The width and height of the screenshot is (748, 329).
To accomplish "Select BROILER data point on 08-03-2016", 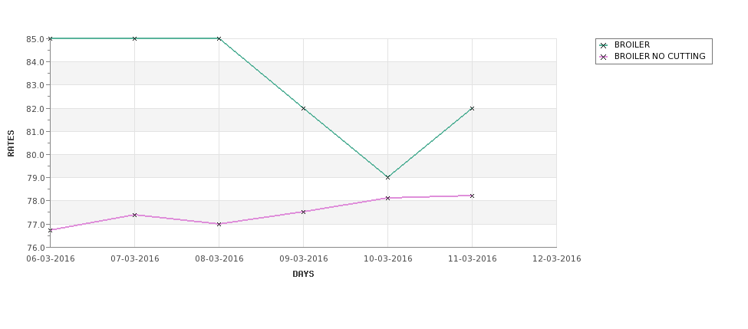I will click(x=219, y=38).
